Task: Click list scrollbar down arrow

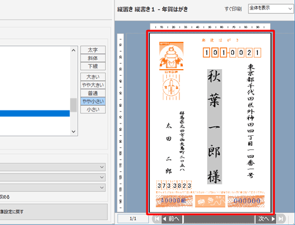Action: coord(74,132)
